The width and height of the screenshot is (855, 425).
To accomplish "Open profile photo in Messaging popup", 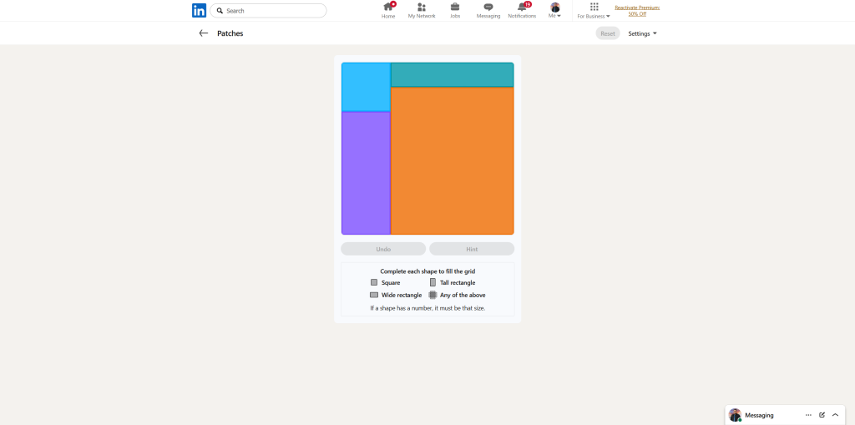I will [x=735, y=415].
